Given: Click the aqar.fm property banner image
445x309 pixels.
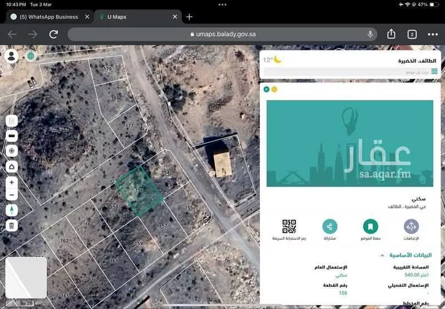Looking at the screenshot, I should (349, 144).
